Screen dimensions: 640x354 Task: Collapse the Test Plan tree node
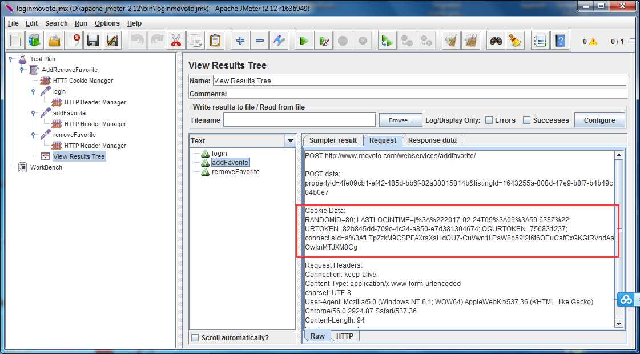point(11,59)
